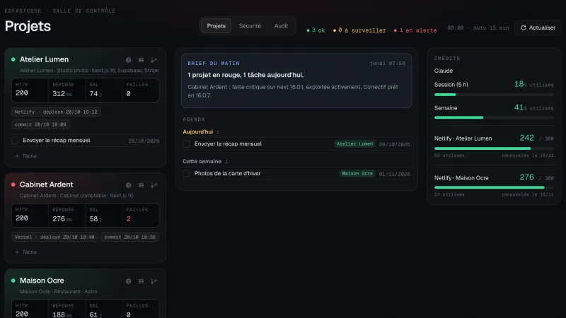Image resolution: width=566 pixels, height=318 pixels.
Task: Click the Atelier Lumen agenda tag
Action: [x=354, y=144]
